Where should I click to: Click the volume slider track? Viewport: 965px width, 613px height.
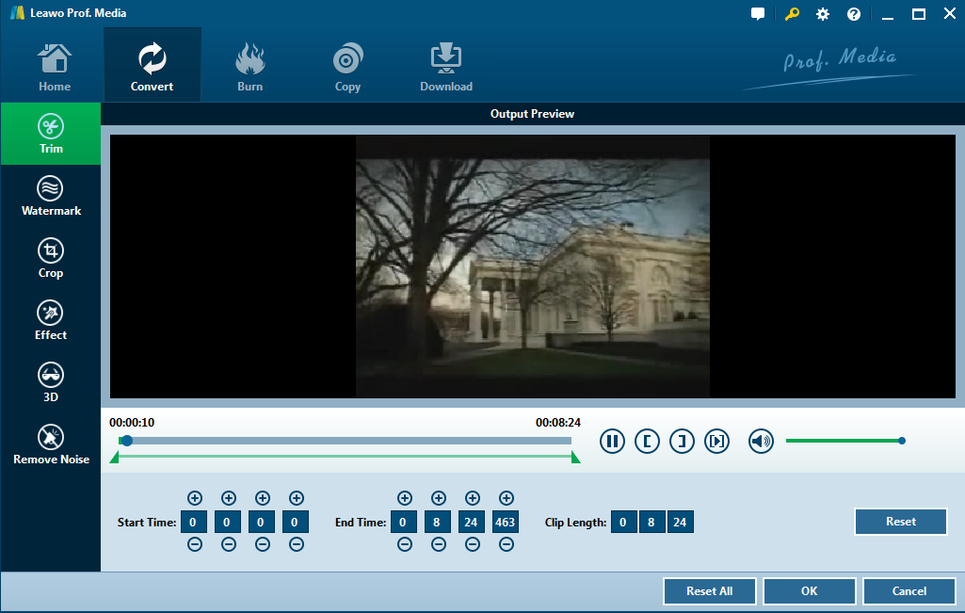(843, 441)
